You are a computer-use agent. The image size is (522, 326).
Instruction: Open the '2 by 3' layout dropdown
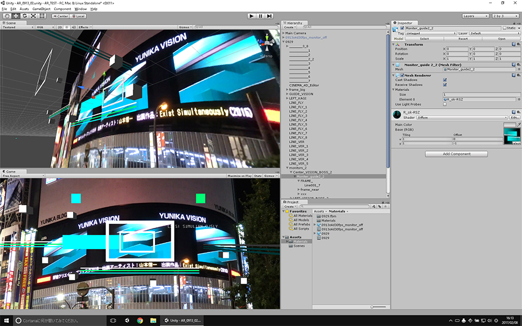coord(505,16)
